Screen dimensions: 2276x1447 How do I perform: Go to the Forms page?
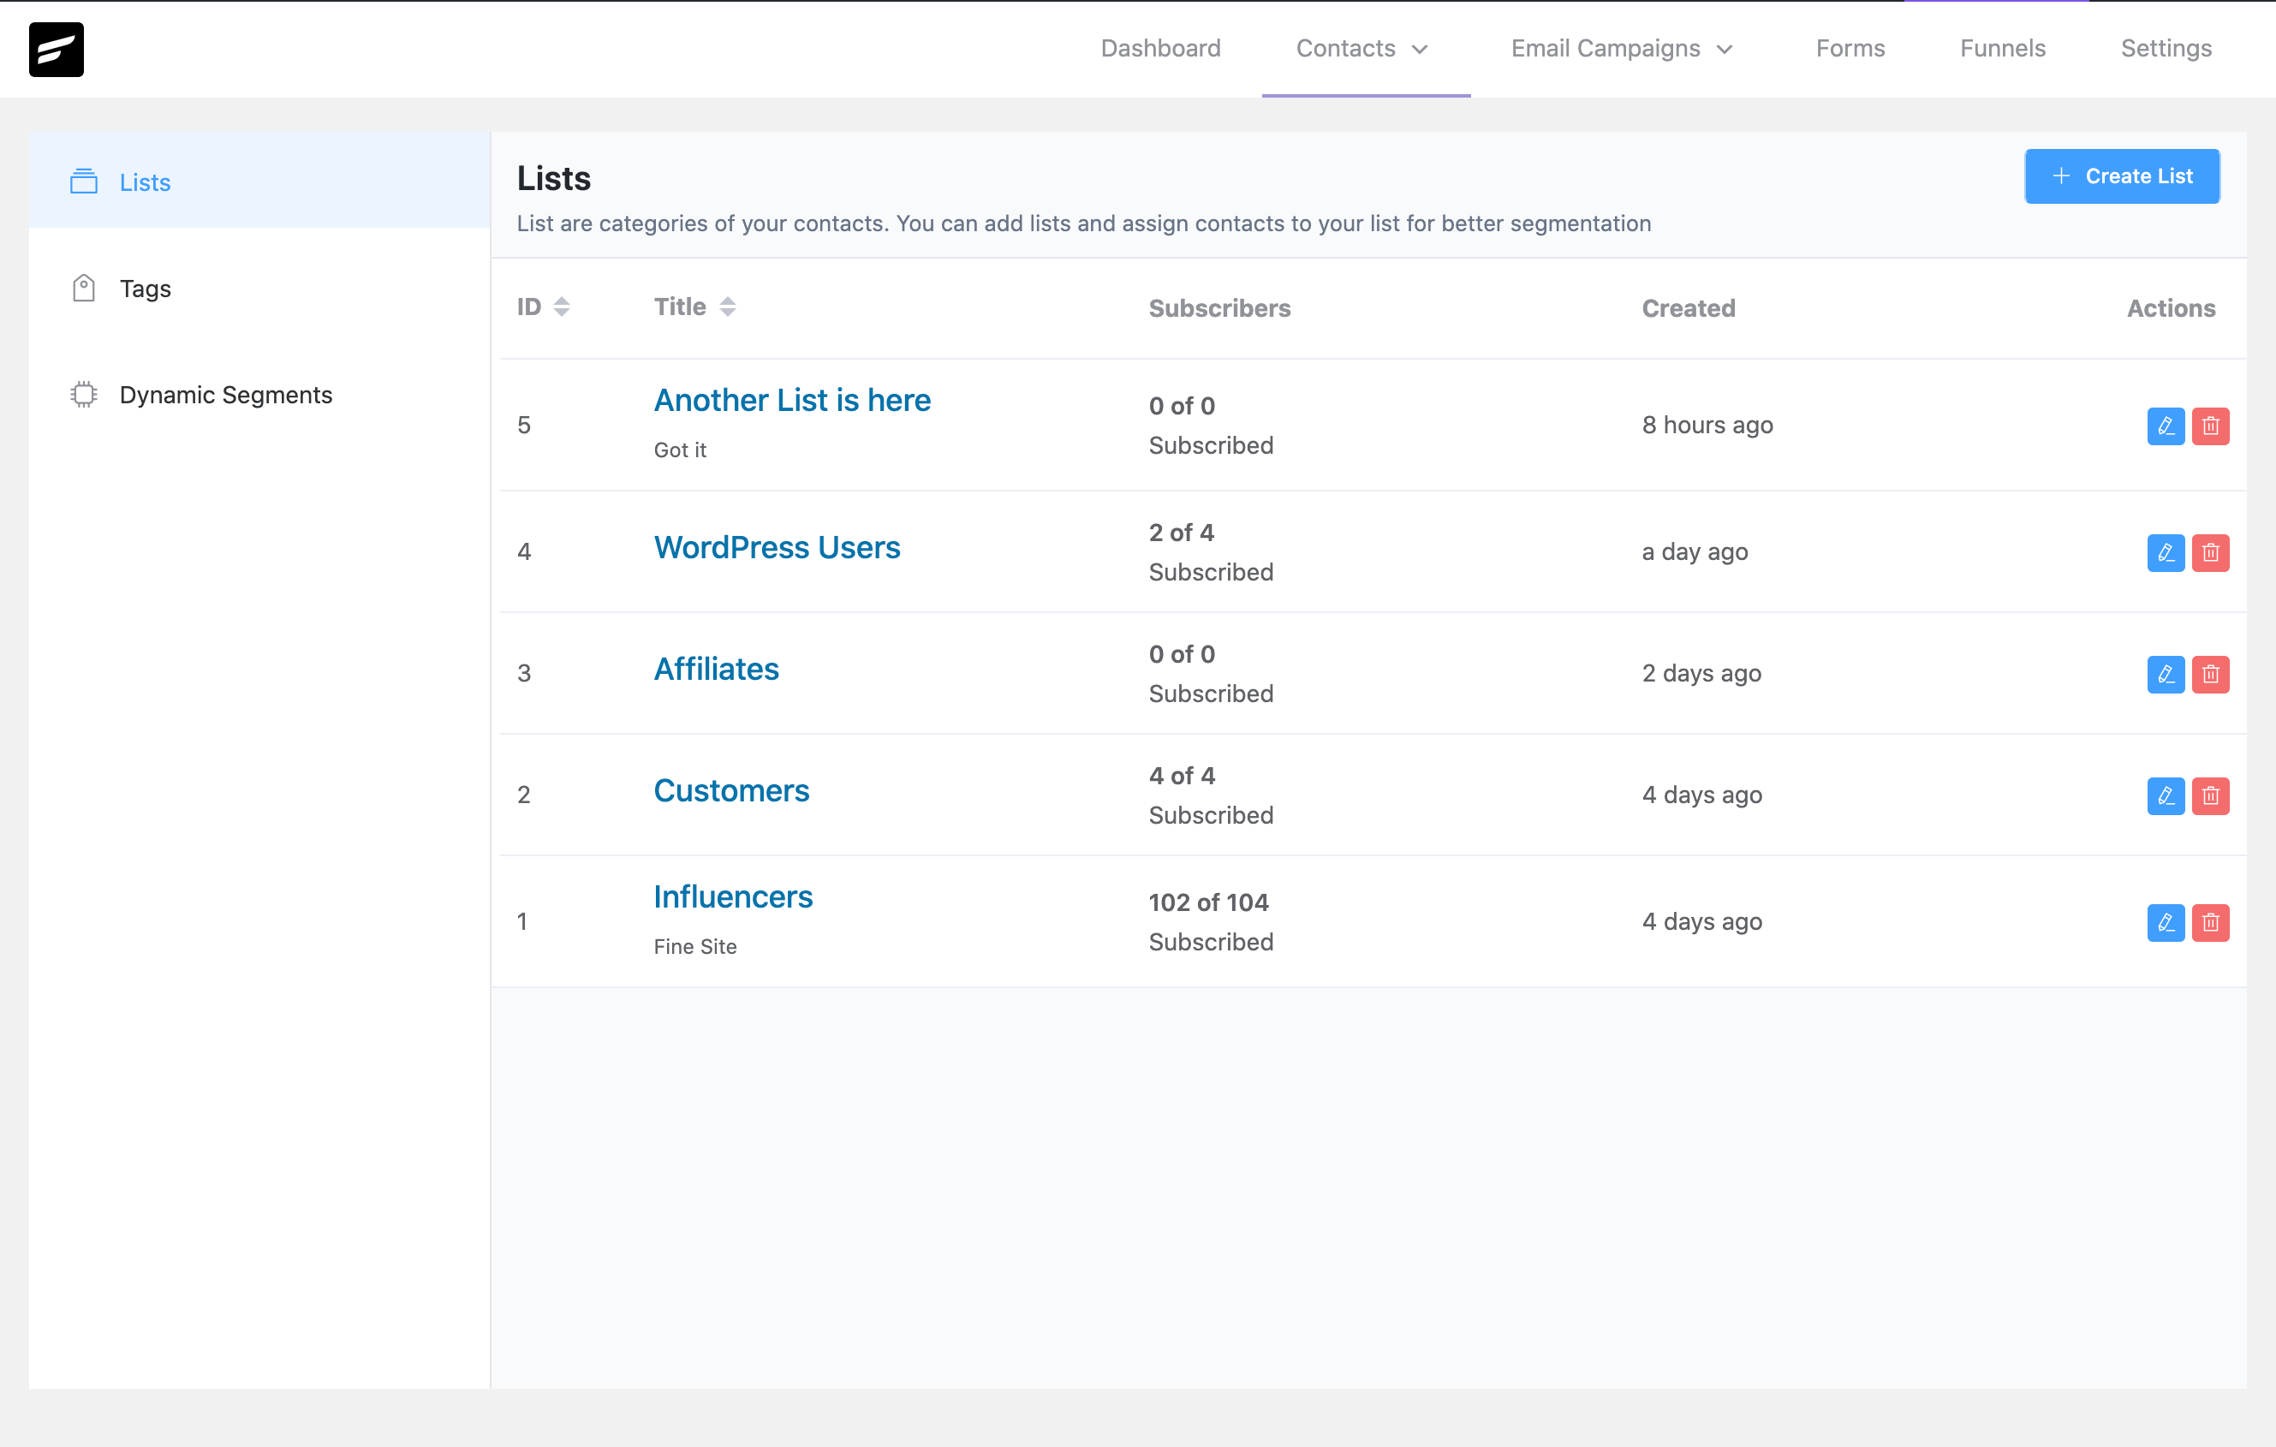pos(1850,48)
